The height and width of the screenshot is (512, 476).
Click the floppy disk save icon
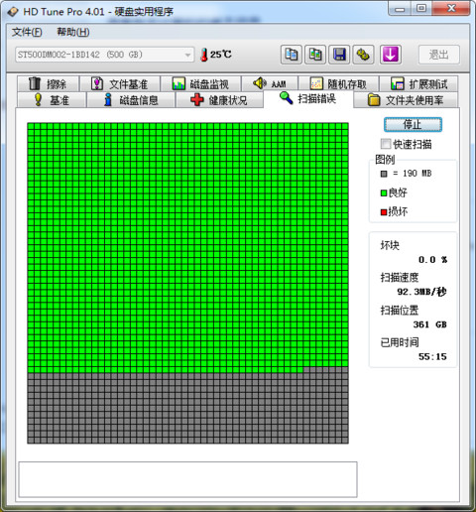[x=339, y=55]
